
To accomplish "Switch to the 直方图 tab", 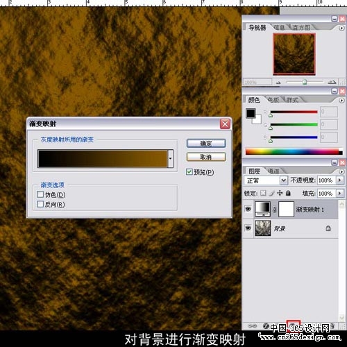I will coord(301,28).
